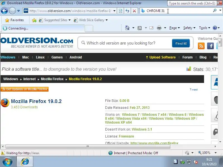Viewport: 223px width, 167px height.
Task: Click the RSS Feeds toolbar icon
Action: tap(140, 28)
